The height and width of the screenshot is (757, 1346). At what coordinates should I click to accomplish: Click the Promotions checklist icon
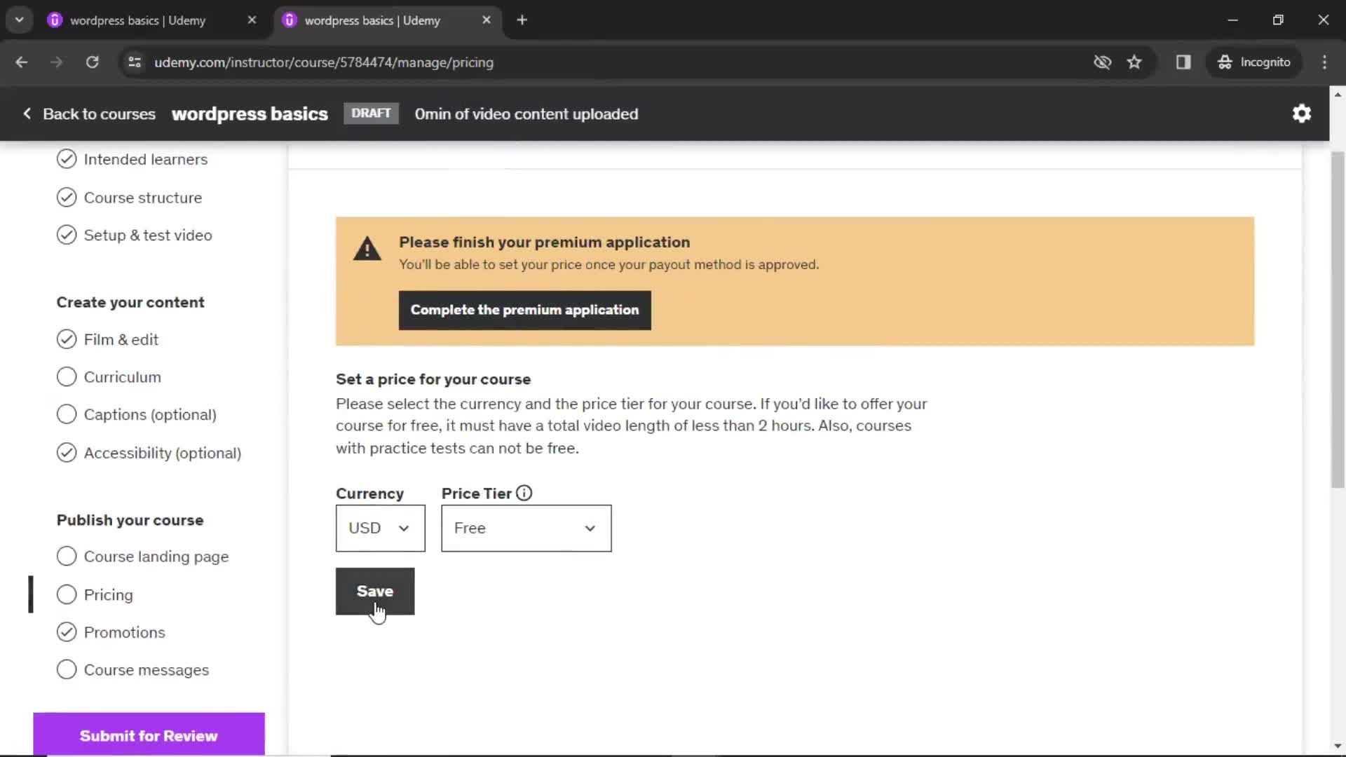[66, 632]
